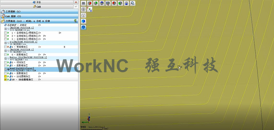Switch to highlighted dark blue shaded cube display
Viewport: 274px width, 130px height.
(x=83, y=27)
